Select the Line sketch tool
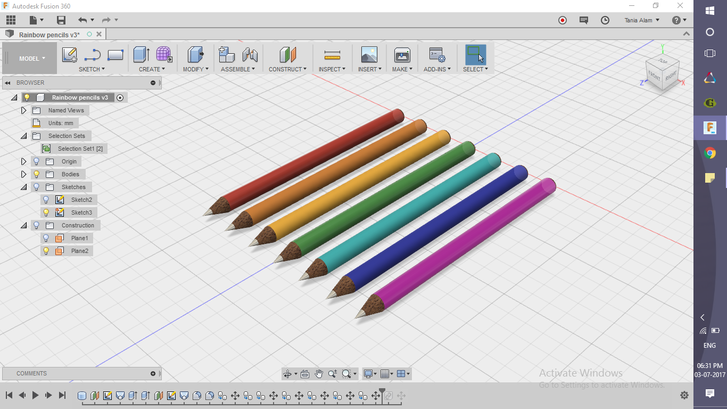The image size is (727, 409). tap(93, 55)
